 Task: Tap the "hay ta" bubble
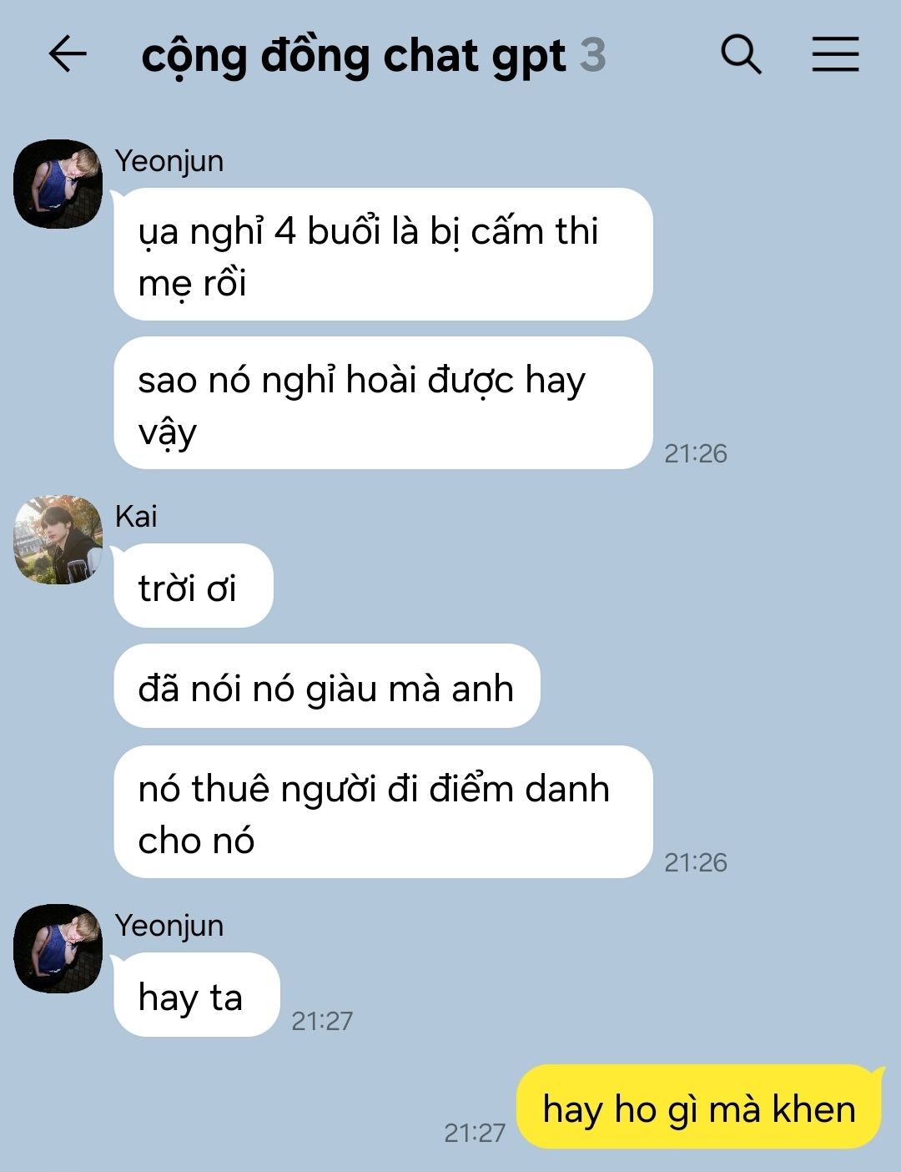(197, 995)
